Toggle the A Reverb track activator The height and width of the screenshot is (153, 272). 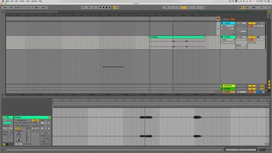(x=252, y=86)
